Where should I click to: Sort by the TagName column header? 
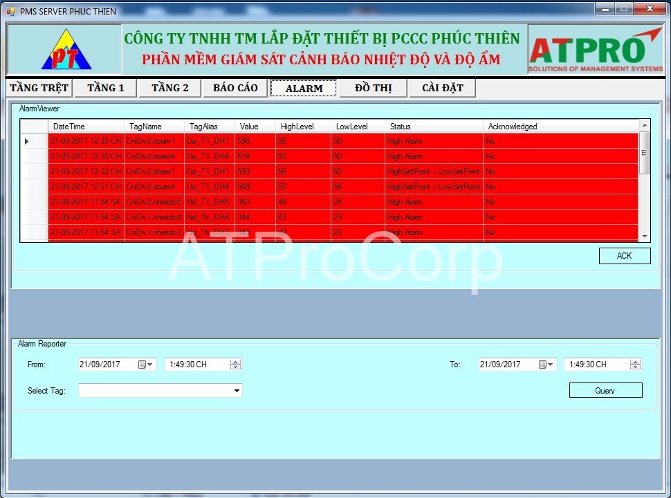coord(154,127)
